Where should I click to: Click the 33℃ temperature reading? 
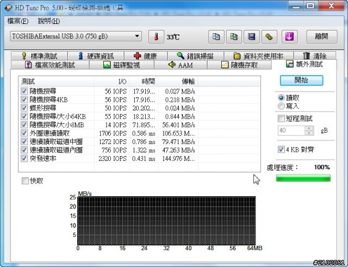pos(173,37)
